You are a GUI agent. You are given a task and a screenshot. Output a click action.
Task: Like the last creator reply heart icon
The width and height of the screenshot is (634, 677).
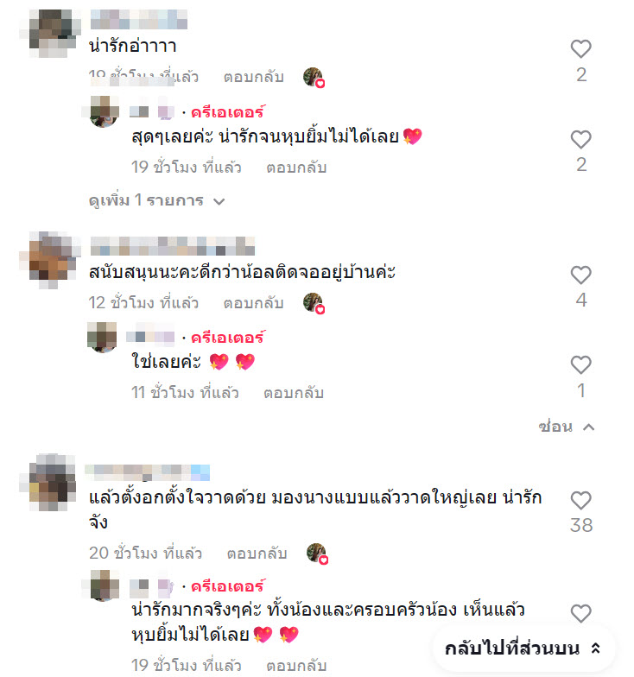[x=580, y=613]
